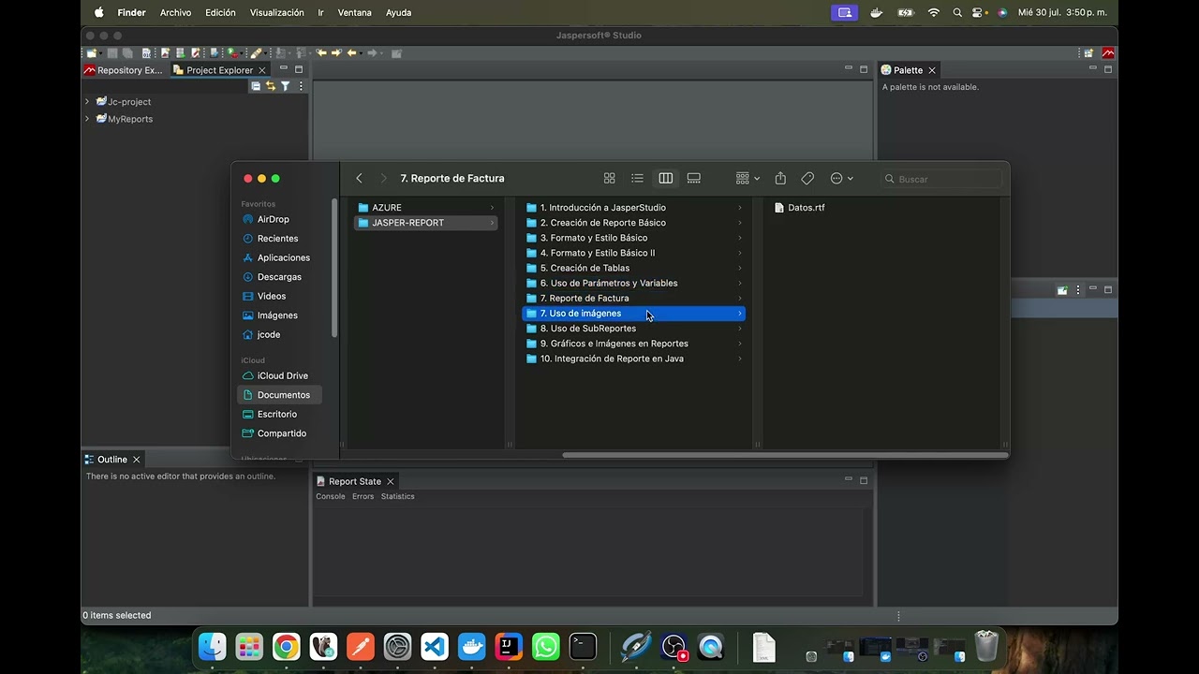Viewport: 1199px width, 674px height.
Task: Open the Finder more actions menu
Action: coord(841,178)
